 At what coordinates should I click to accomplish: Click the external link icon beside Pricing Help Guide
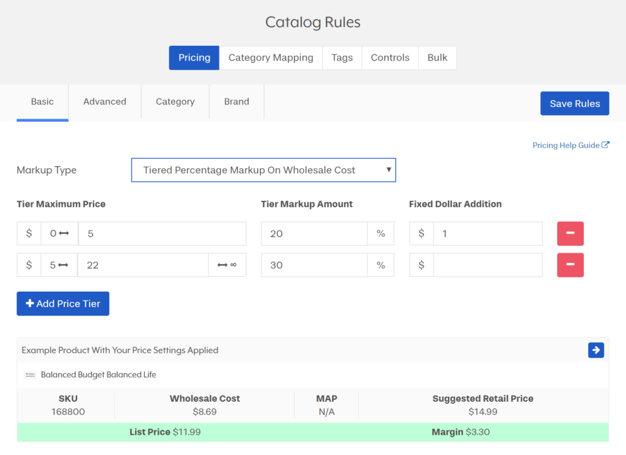(606, 145)
